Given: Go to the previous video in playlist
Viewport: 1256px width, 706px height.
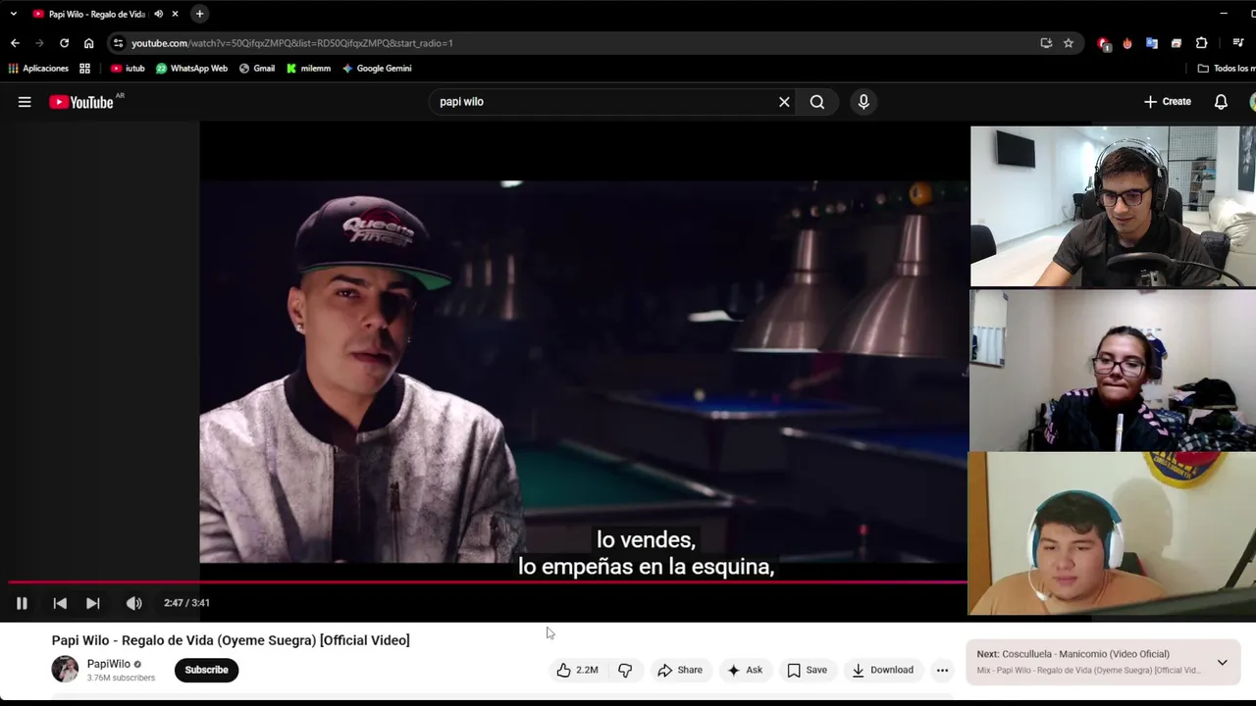Looking at the screenshot, I should tap(60, 603).
